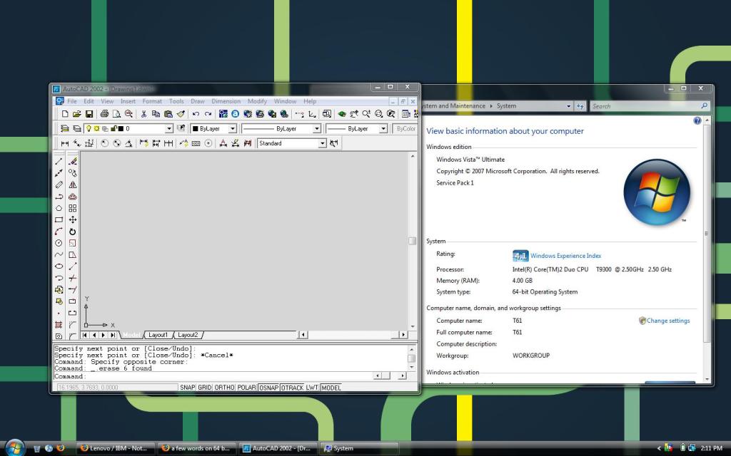Save the drawing with the floppy disk icon

point(89,114)
